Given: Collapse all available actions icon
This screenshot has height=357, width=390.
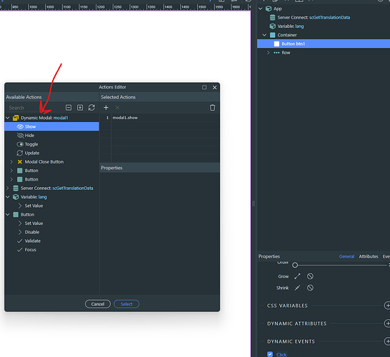Looking at the screenshot, I should 69,108.
